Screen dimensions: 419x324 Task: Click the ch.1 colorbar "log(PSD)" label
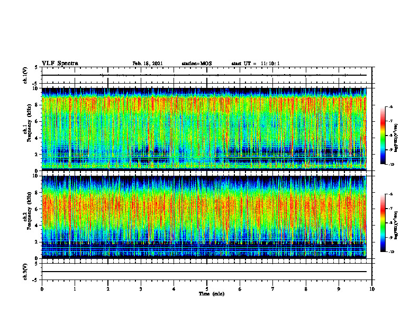click(x=396, y=138)
